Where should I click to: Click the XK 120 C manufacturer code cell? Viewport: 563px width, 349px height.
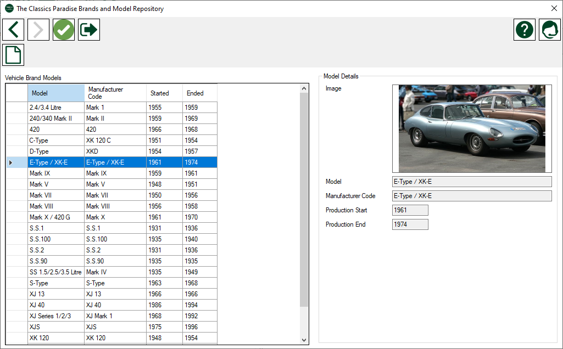tap(115, 140)
